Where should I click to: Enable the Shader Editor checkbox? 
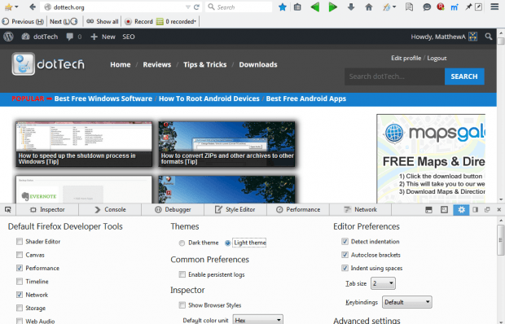(20, 241)
